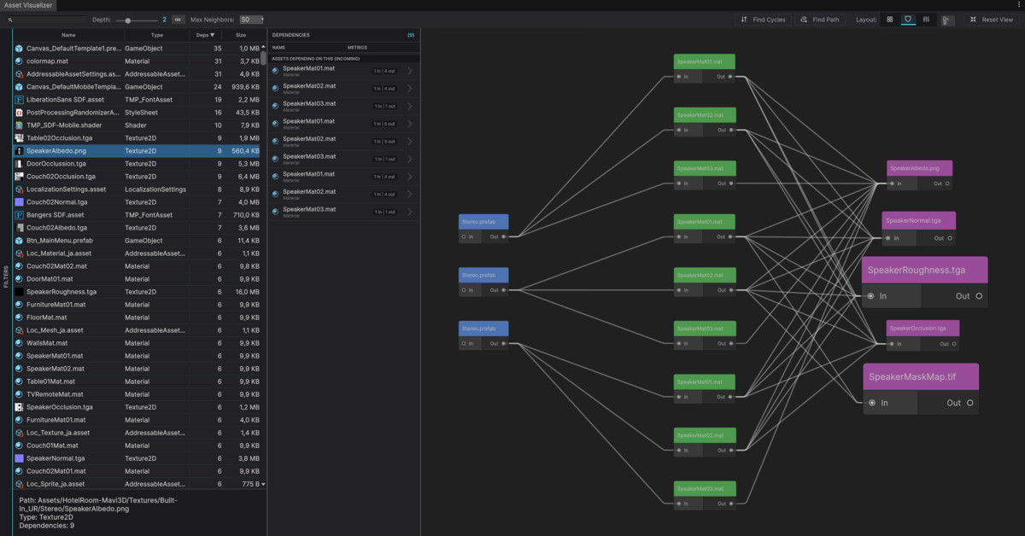Choose the column bars layout mode
Screen dimensions: 1025x536
(926, 19)
